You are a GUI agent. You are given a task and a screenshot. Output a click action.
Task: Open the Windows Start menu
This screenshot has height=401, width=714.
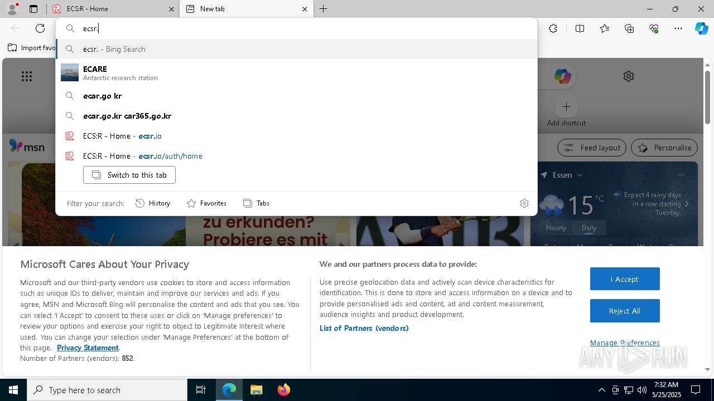click(13, 390)
